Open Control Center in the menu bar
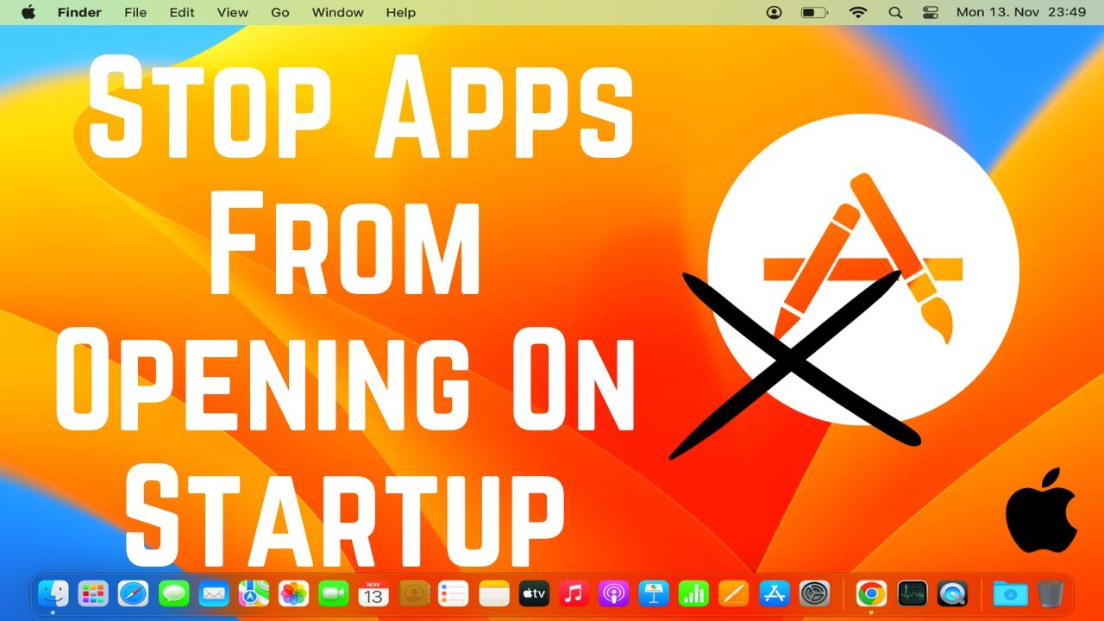 (930, 12)
